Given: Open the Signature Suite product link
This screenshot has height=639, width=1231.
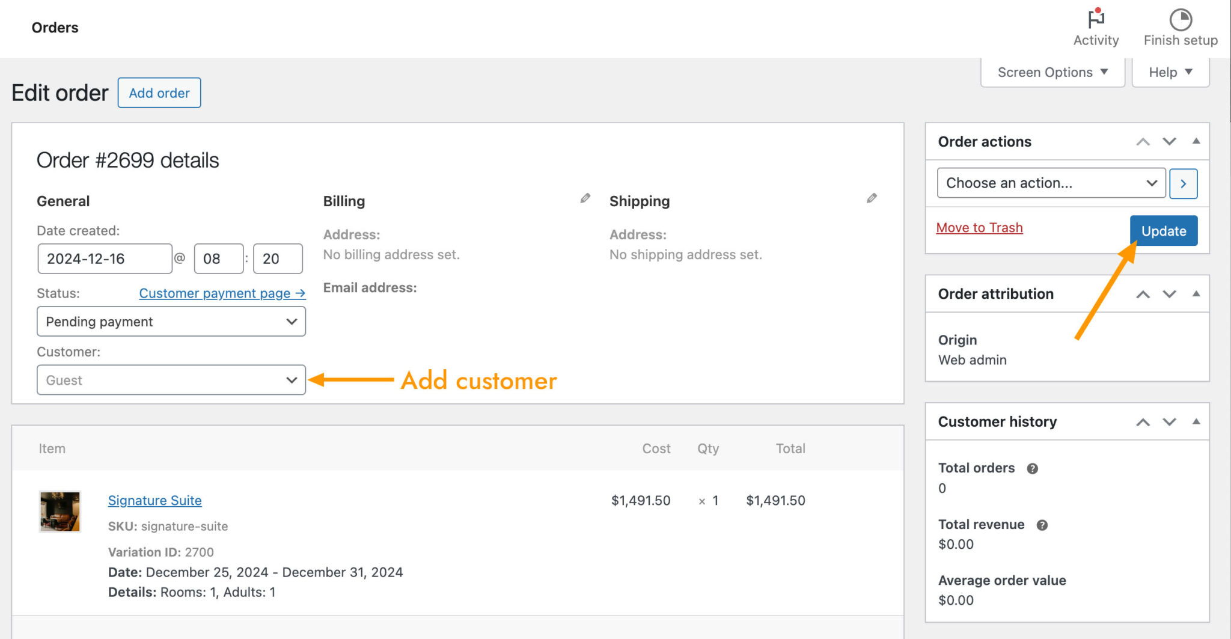Looking at the screenshot, I should pos(154,501).
